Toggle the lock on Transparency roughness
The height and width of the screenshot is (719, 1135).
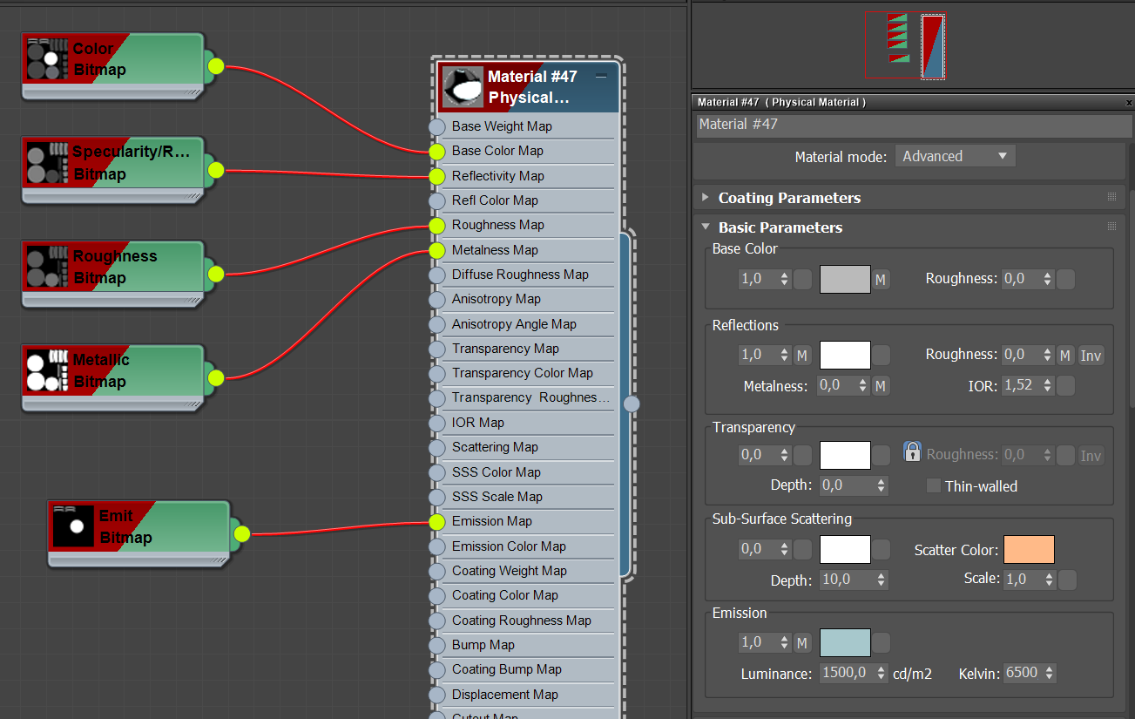click(x=912, y=451)
